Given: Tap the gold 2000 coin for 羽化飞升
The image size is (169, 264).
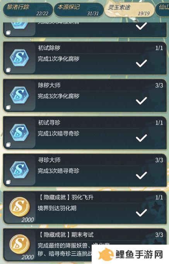Looking at the screenshot, I should point(19,207).
